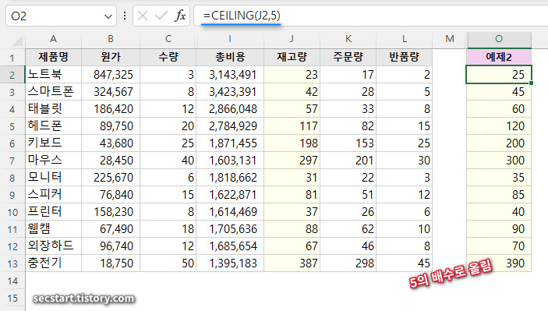Click header cell 수량
548x311 pixels.
point(168,58)
